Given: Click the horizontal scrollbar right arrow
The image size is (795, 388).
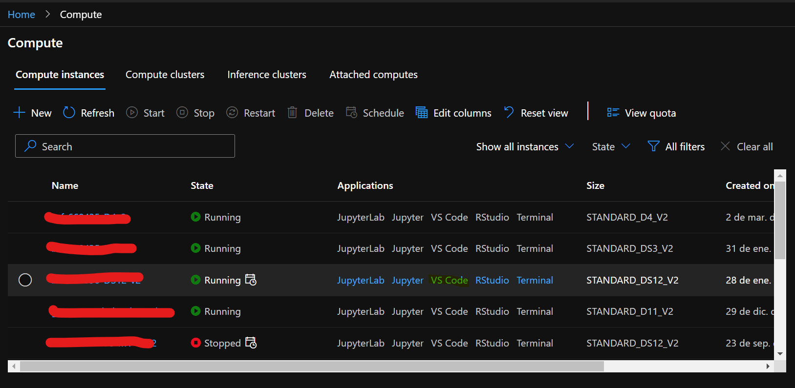Looking at the screenshot, I should (x=768, y=366).
